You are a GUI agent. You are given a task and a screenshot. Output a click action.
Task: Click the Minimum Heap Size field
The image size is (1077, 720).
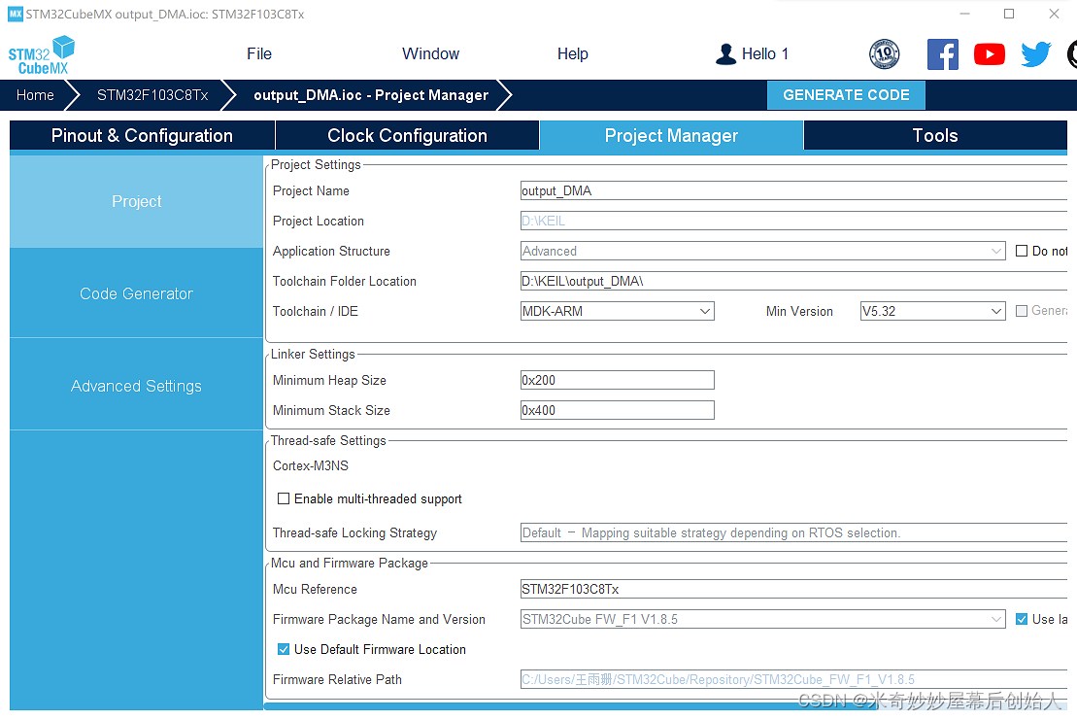pos(617,380)
